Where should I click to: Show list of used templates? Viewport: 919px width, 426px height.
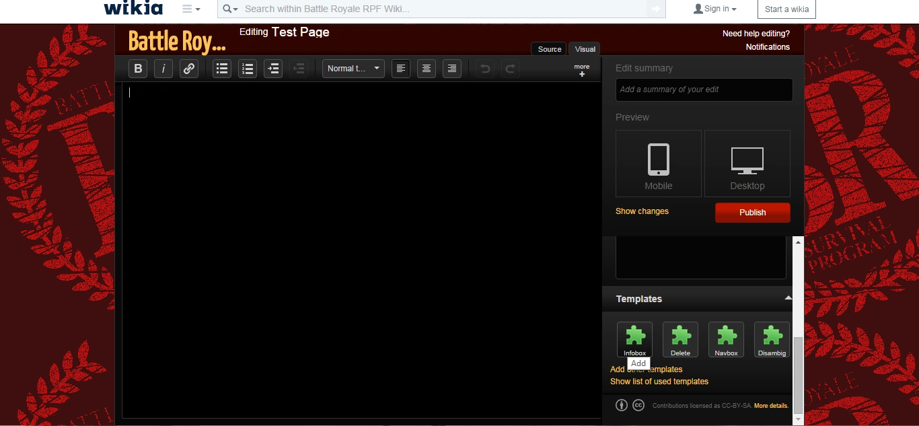click(x=659, y=382)
